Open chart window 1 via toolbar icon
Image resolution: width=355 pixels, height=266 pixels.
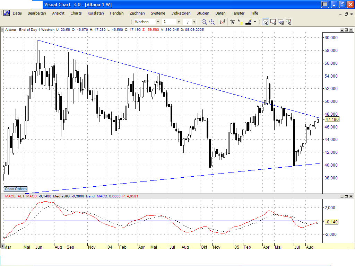[265, 21]
